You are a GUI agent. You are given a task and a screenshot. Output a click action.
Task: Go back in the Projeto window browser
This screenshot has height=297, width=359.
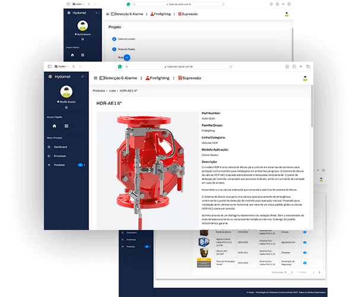point(89,4)
